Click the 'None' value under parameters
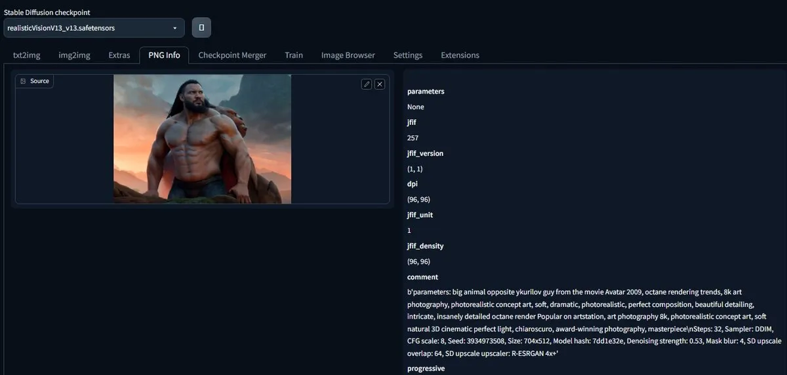 [416, 107]
